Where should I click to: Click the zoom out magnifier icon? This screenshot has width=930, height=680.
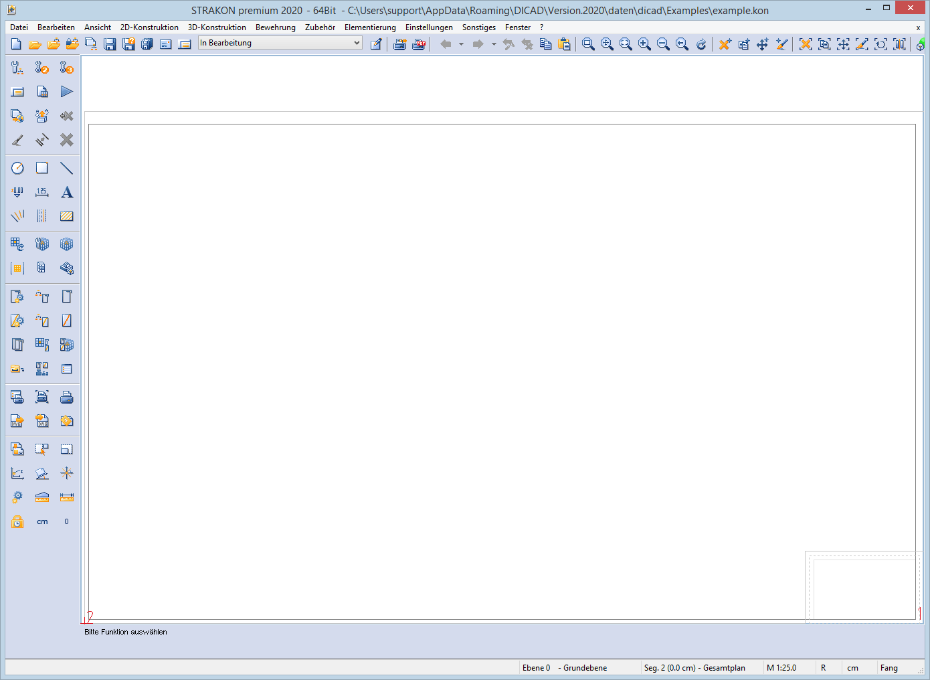[663, 44]
